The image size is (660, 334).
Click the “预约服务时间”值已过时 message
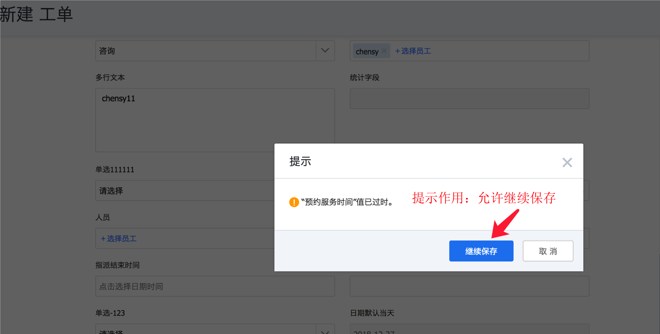[347, 202]
